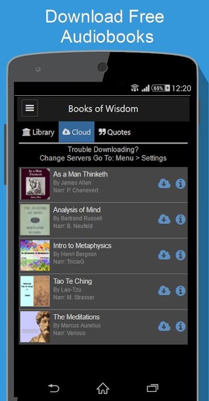Switch to the Library tab
The width and height of the screenshot is (209, 401).
(x=38, y=132)
